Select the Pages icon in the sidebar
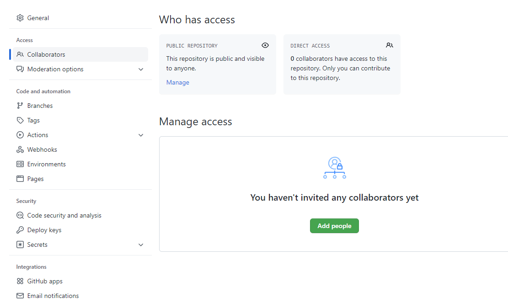The image size is (508, 303). [x=20, y=179]
